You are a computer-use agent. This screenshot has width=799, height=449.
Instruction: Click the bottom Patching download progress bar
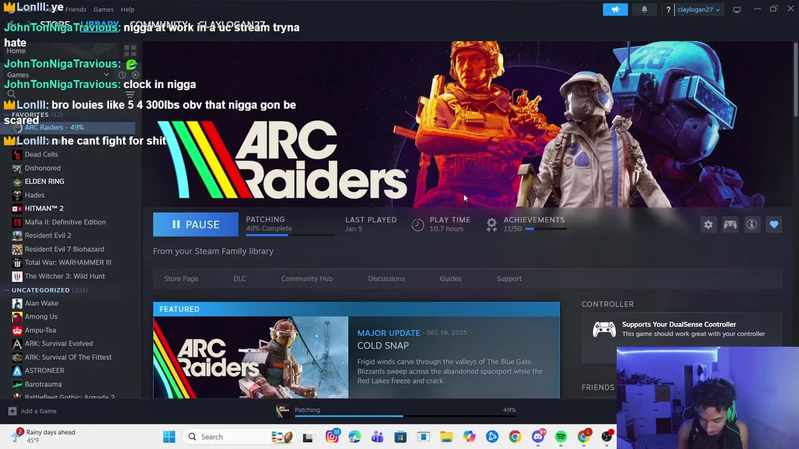tap(404, 416)
